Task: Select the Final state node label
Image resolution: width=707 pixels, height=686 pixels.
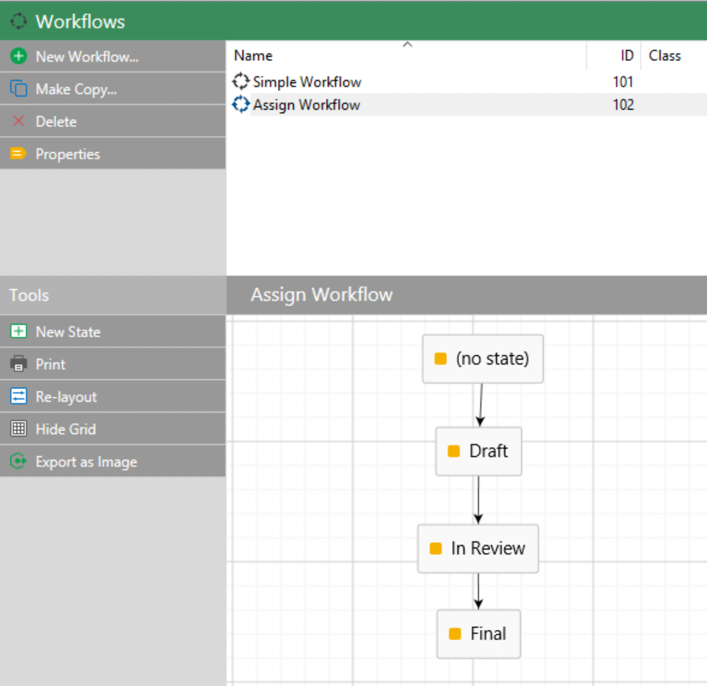Action: point(488,634)
